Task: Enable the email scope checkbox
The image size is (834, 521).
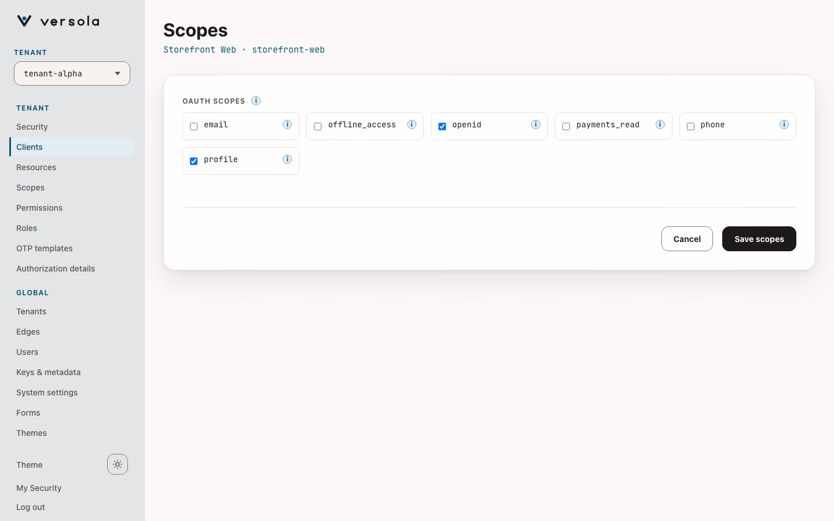Action: [194, 126]
